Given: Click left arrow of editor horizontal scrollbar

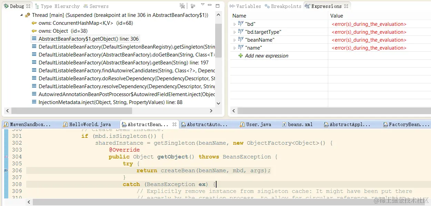Looking at the screenshot, I should [x=29, y=202].
